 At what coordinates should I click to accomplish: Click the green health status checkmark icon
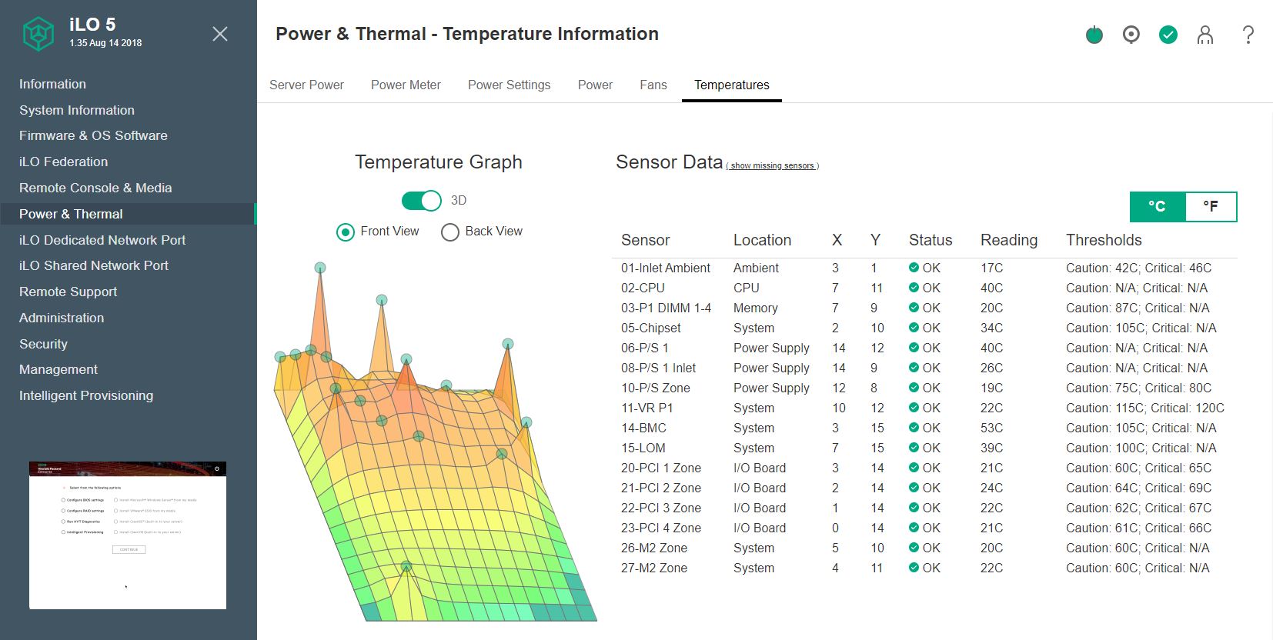1168,35
